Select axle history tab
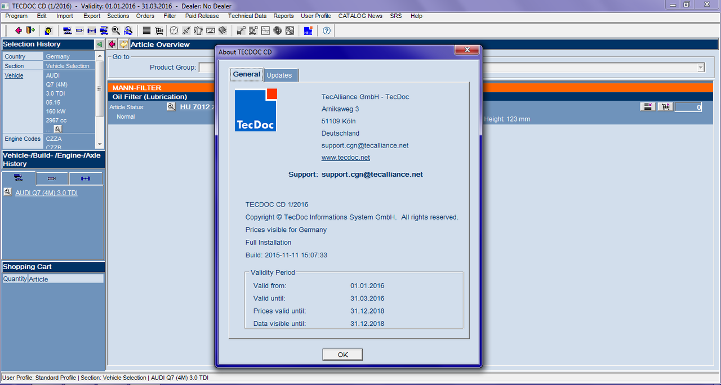721x385 pixels. (x=86, y=178)
